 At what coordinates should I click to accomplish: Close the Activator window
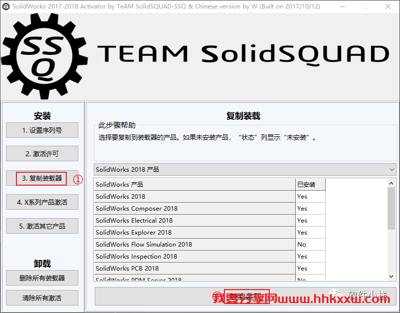[388, 6]
